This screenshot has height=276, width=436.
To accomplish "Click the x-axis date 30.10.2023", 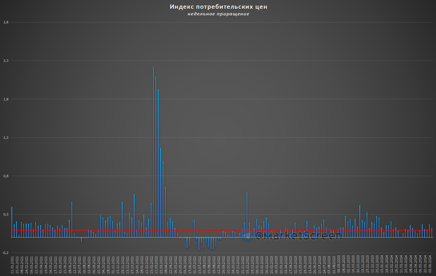I will 359,264.
